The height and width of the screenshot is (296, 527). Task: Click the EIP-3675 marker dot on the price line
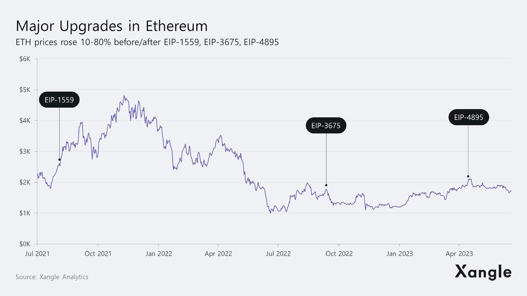326,185
